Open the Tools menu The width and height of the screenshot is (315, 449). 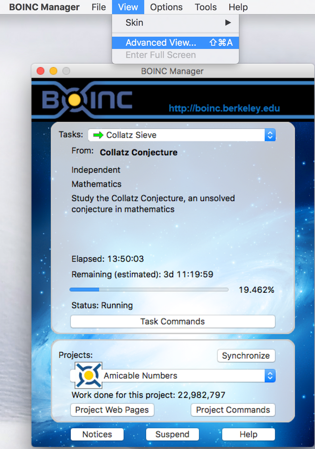206,7
